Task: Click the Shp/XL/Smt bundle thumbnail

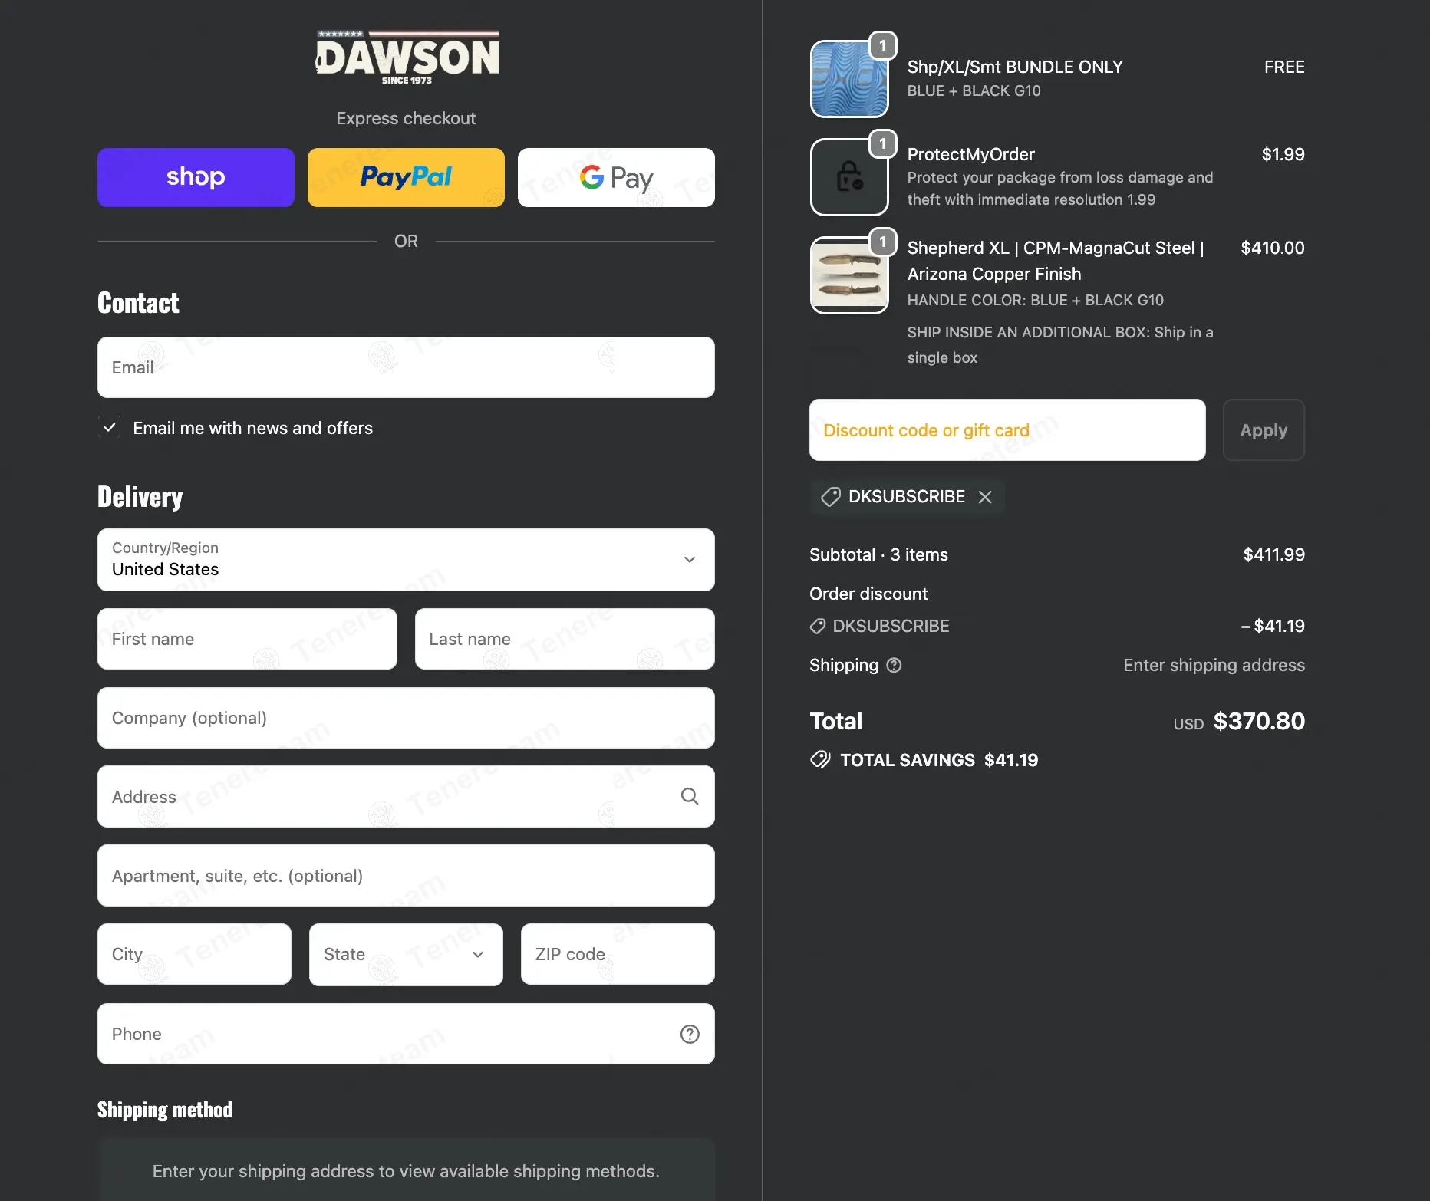Action: pos(849,79)
